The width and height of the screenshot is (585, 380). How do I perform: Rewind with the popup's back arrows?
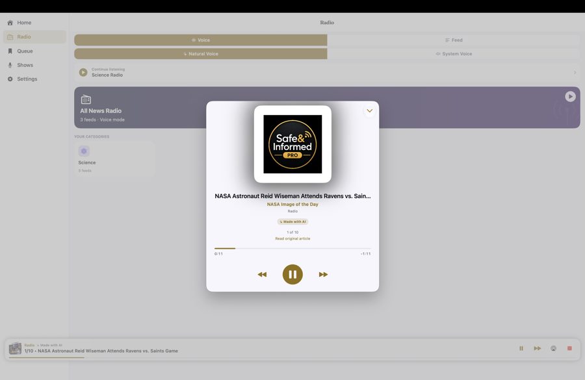[x=263, y=275]
